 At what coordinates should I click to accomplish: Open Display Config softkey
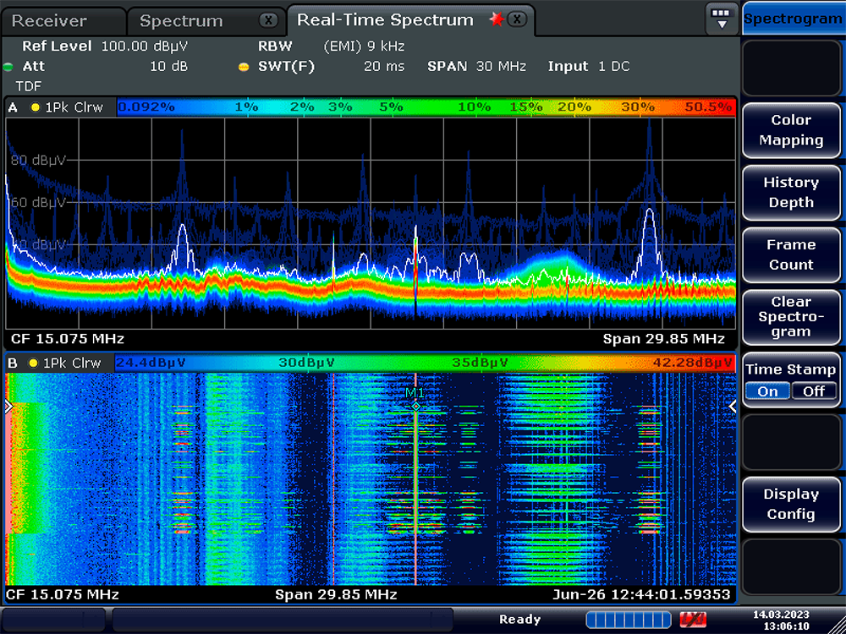point(791,504)
